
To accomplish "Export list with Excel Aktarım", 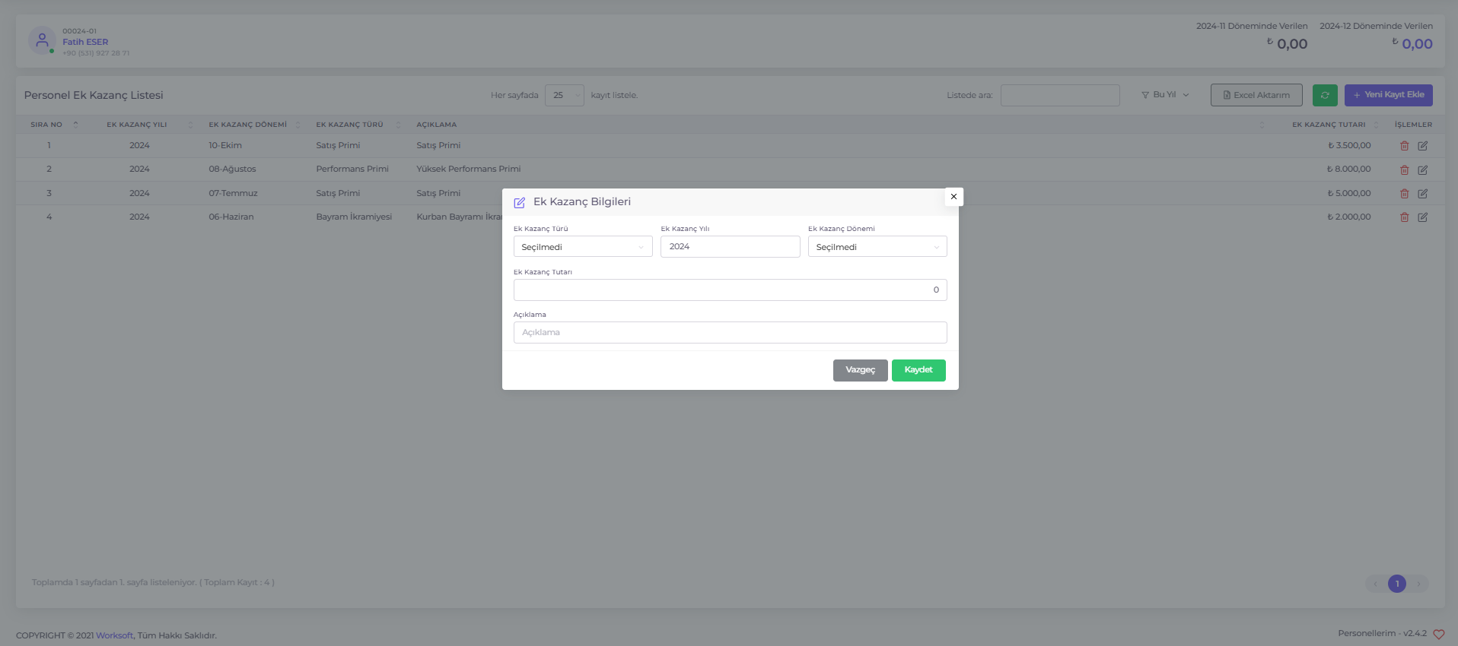I will pos(1256,95).
